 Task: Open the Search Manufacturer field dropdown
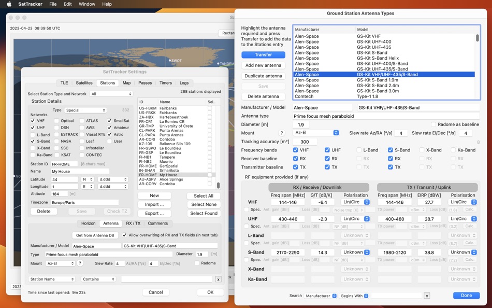pos(321,296)
